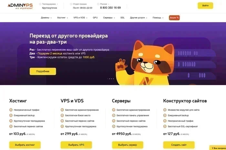Viewport: 226px width, 150px height.
Task: Expand the Другие услуги menu
Action: click(139, 17)
